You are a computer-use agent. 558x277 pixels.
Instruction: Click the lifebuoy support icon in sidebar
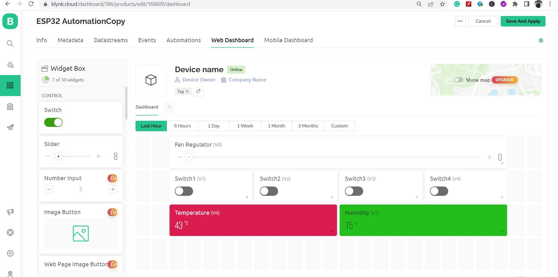[10, 232]
